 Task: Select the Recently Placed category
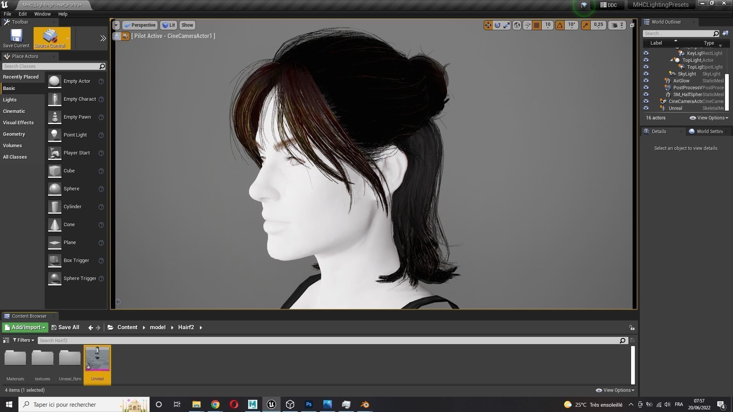(x=21, y=77)
